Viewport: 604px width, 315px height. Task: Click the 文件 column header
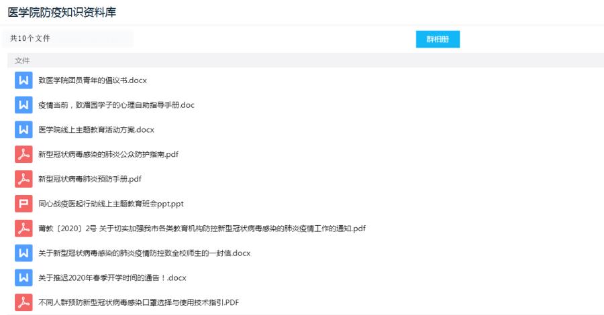point(22,60)
